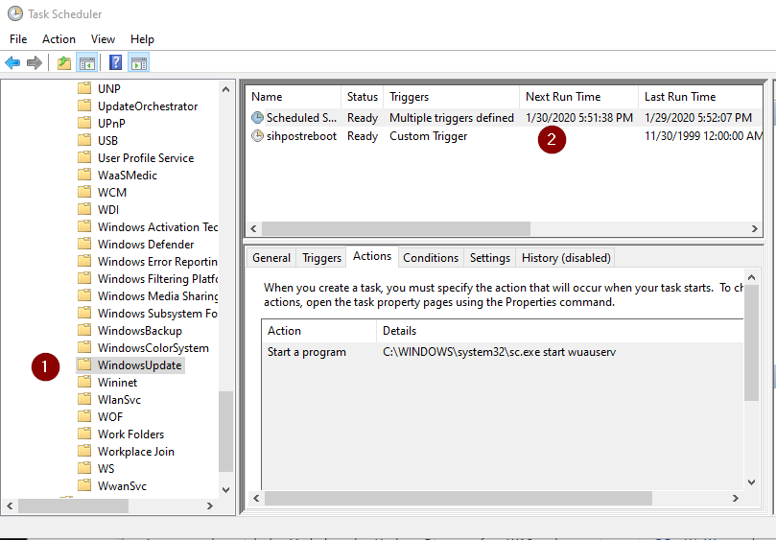The height and width of the screenshot is (540, 776).
Task: Click the WwanSvc folder icon
Action: (84, 485)
